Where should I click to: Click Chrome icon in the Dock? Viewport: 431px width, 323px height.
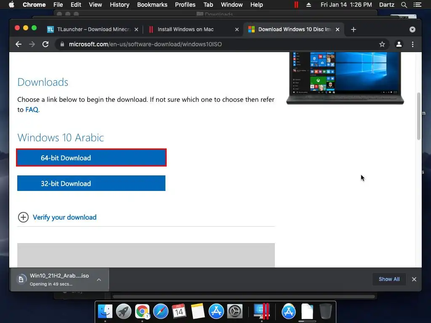[142, 311]
